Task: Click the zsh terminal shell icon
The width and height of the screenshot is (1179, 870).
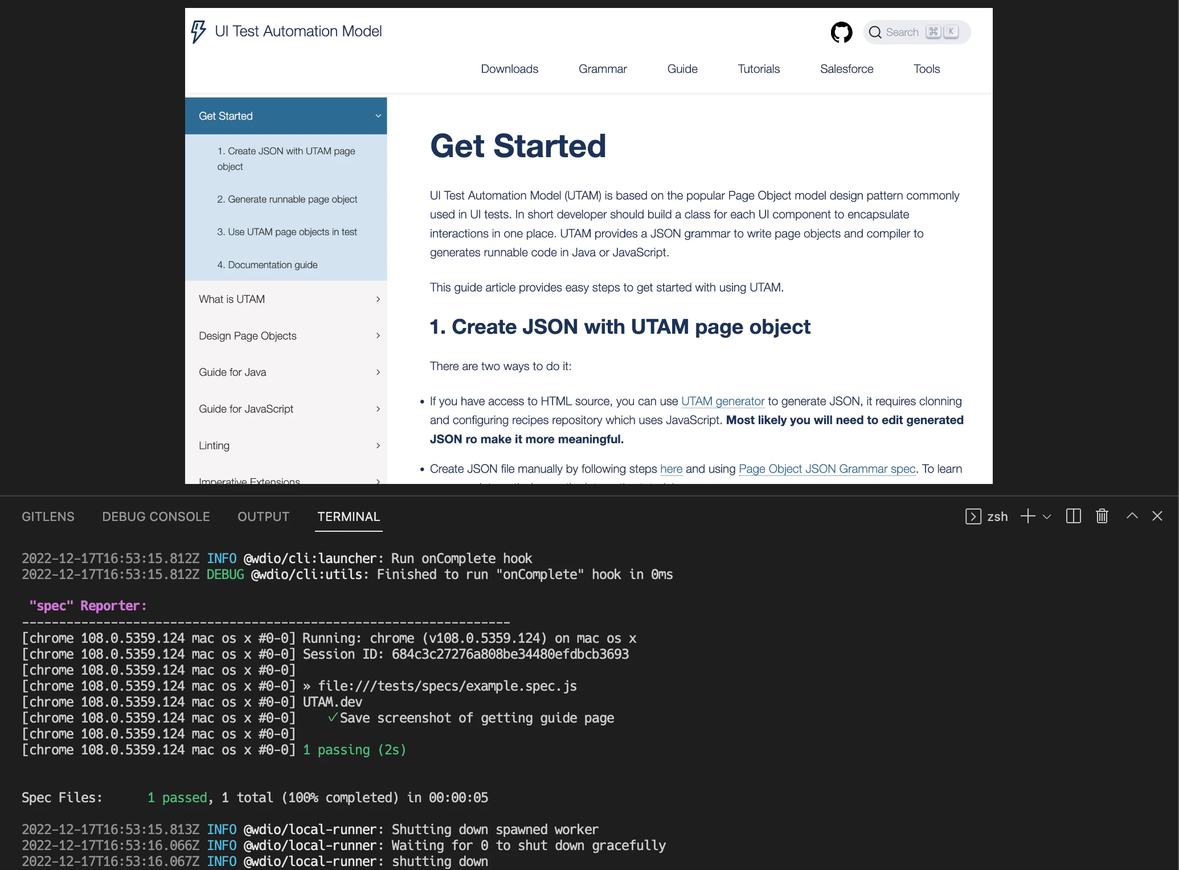Action: pos(973,516)
